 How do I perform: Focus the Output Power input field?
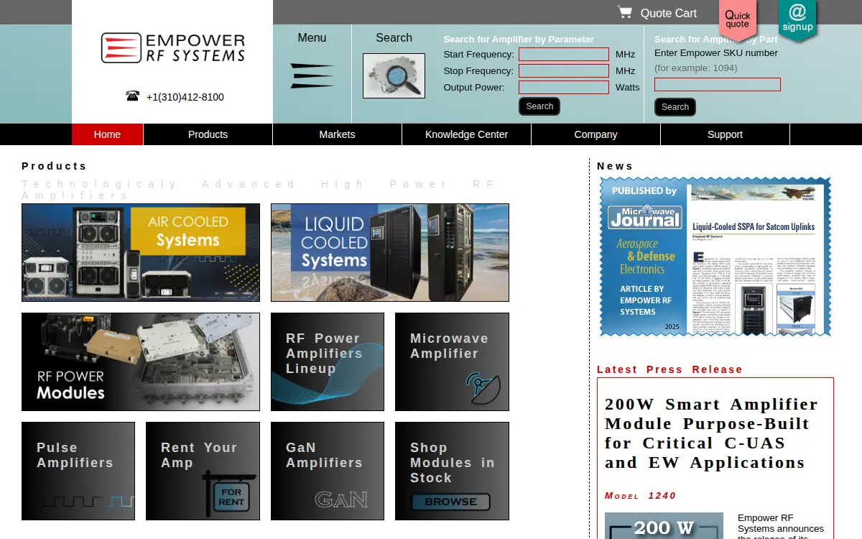tap(564, 87)
